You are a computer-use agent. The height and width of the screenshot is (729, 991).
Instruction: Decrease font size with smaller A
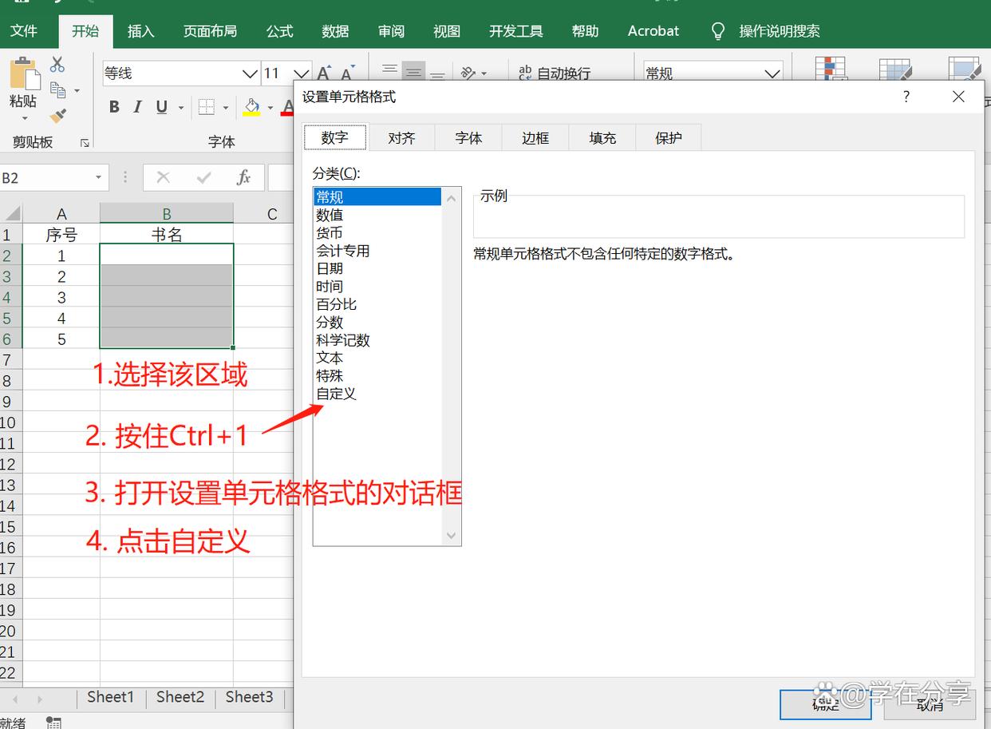(347, 73)
